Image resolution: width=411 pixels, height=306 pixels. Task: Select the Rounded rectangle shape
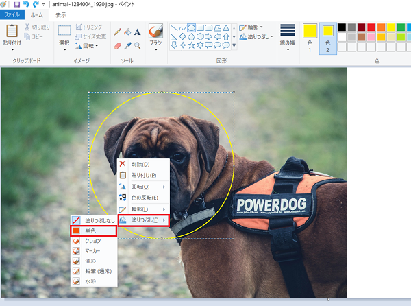(x=209, y=28)
